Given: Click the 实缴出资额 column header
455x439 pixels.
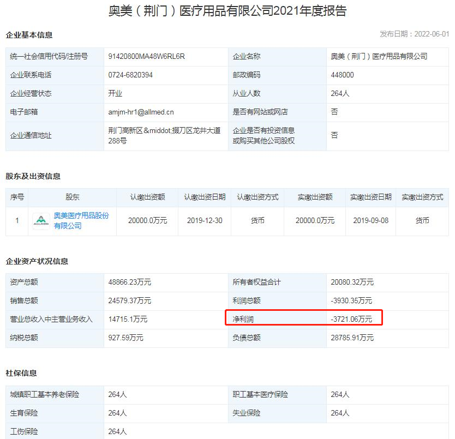Looking at the screenshot, I should tap(315, 197).
